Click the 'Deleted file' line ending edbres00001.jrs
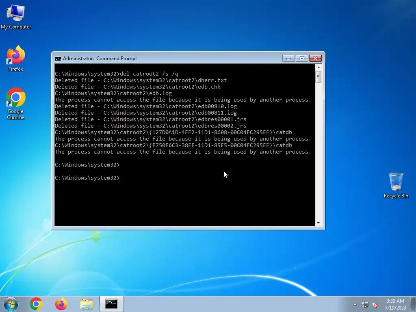Viewport: 416px width, 312px height. (151, 119)
